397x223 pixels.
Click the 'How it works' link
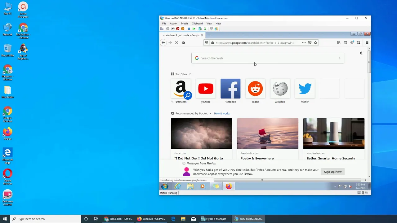point(222,113)
